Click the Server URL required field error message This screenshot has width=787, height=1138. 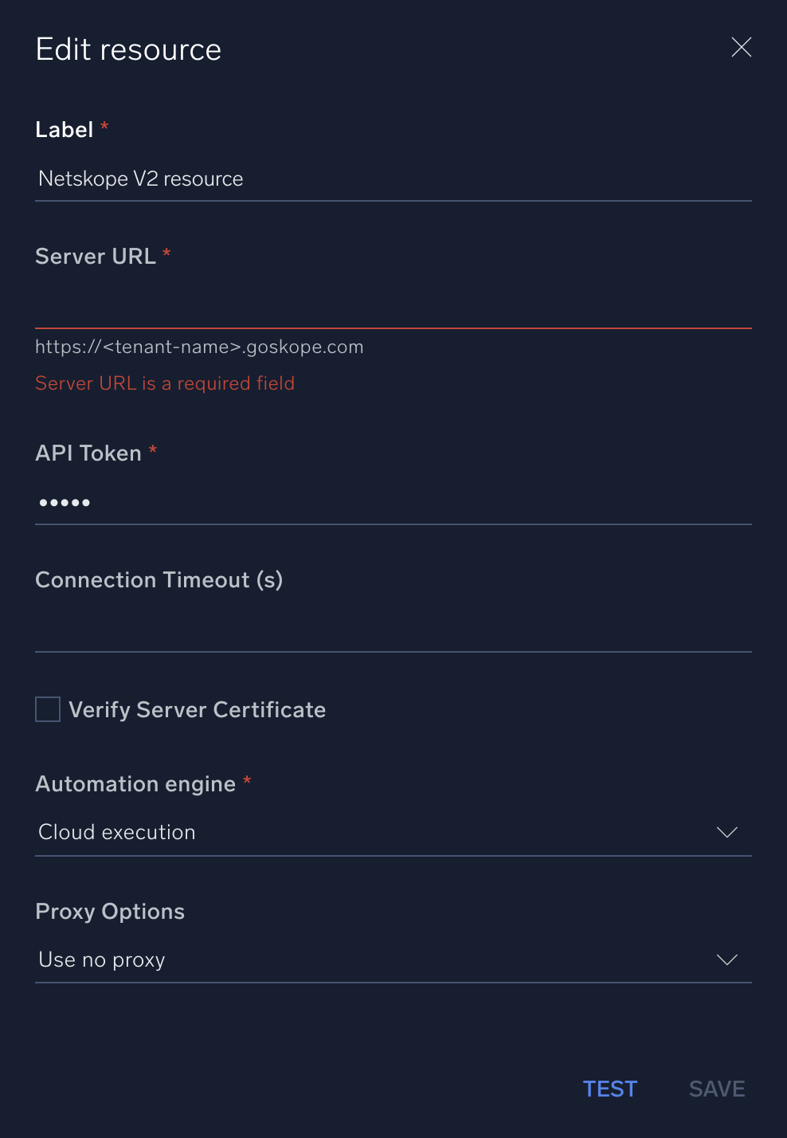click(x=164, y=383)
